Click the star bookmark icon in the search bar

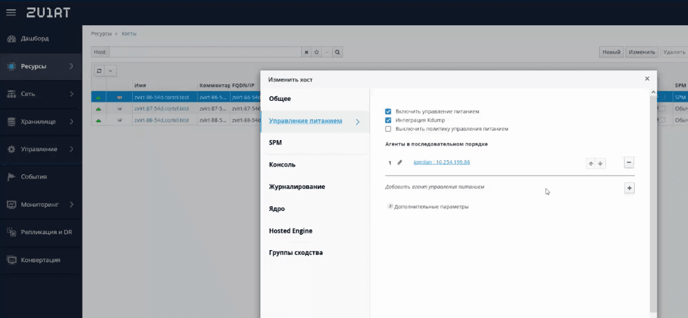point(317,53)
